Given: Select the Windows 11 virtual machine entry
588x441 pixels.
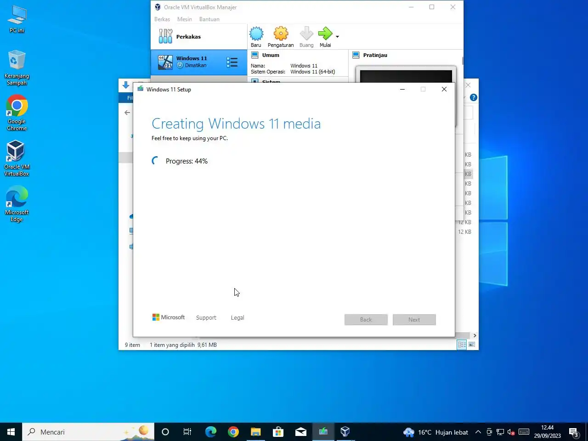Looking at the screenshot, I should pyautogui.click(x=199, y=62).
